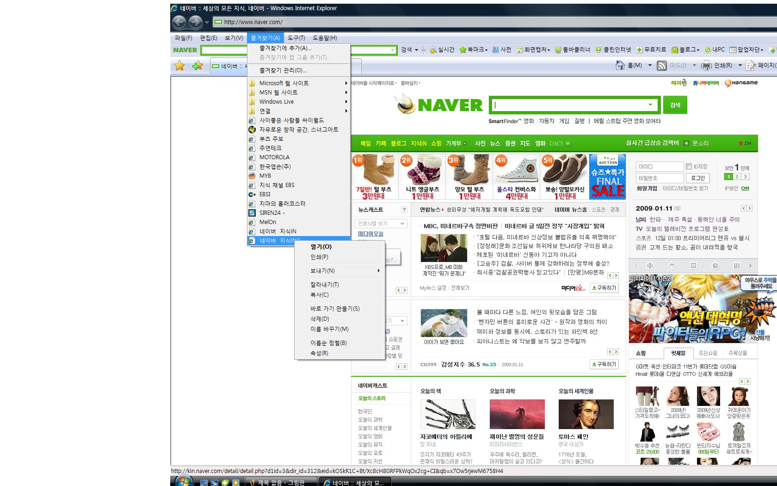The image size is (777, 486).
Task: Click the 그림판 taskbar button
Action: click(x=281, y=482)
